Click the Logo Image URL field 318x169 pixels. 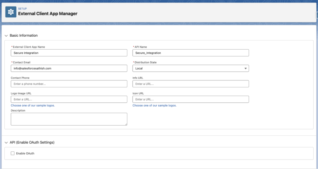[69, 99]
